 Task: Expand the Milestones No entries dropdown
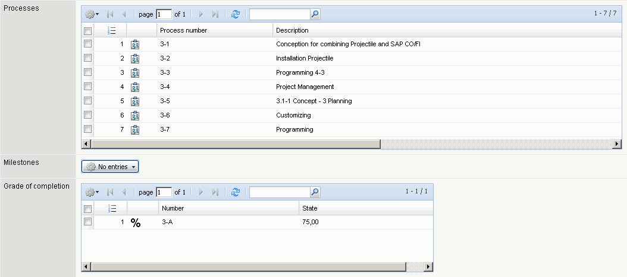point(110,167)
